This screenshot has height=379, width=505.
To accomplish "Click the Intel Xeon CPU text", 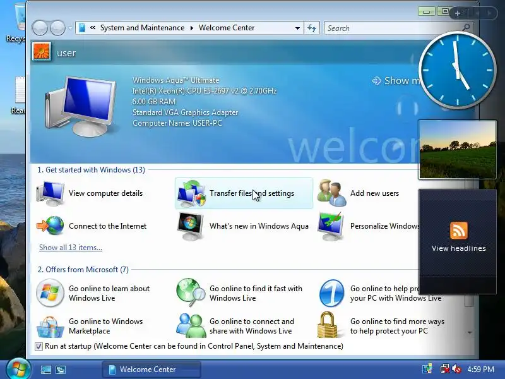I will click(204, 91).
